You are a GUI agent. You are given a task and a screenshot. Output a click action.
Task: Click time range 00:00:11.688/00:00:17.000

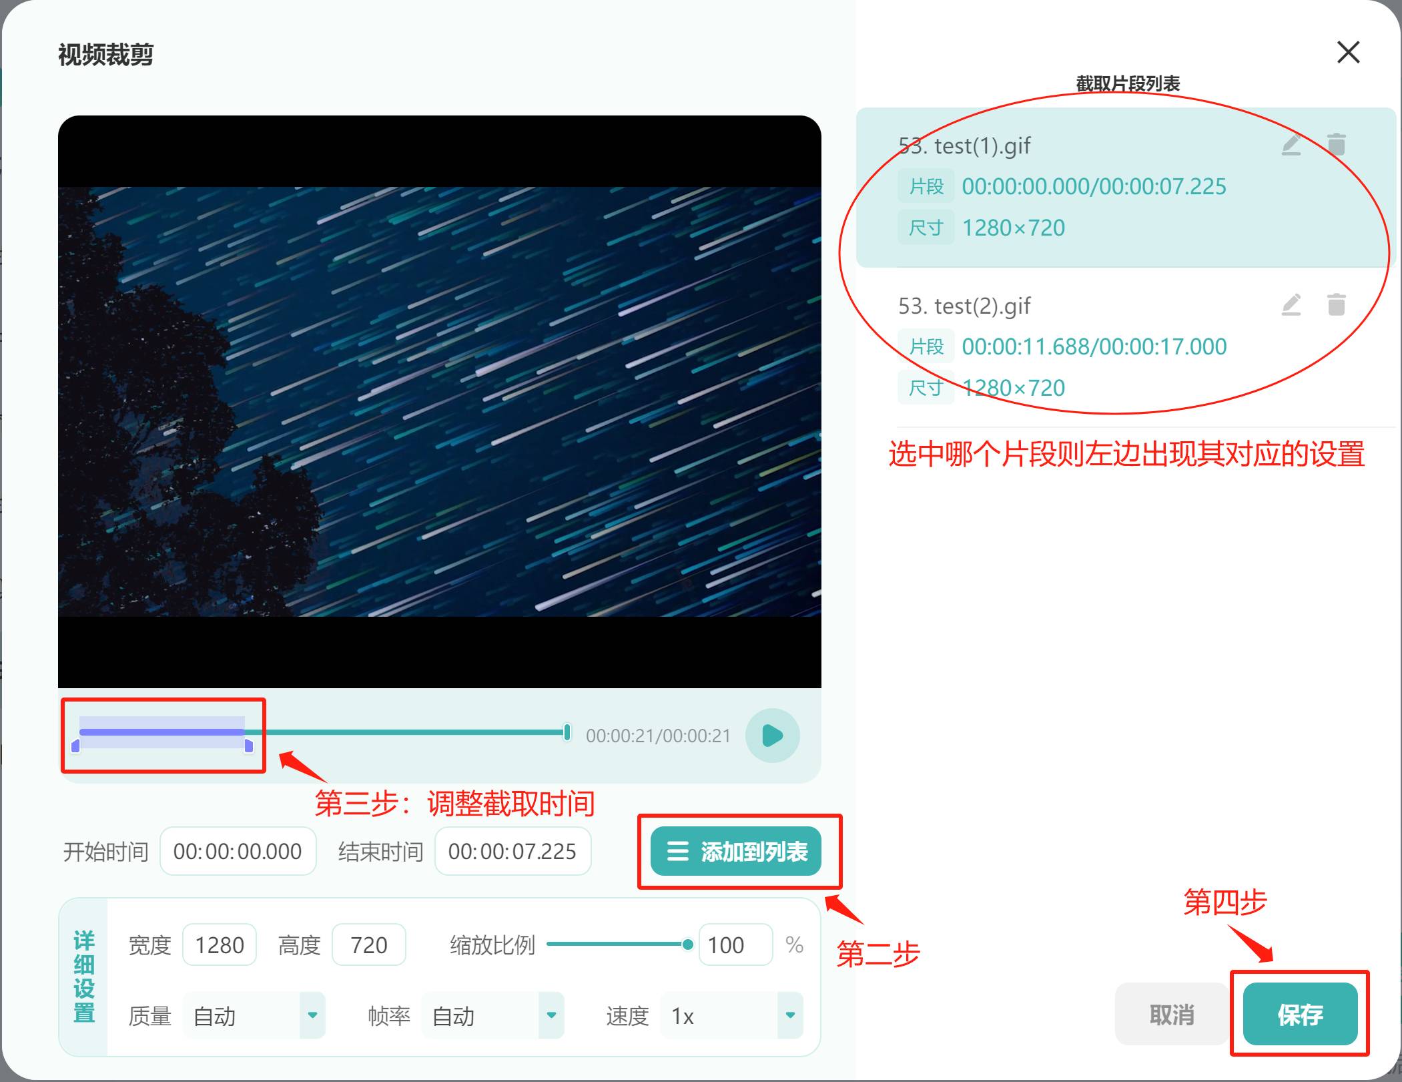[1094, 346]
